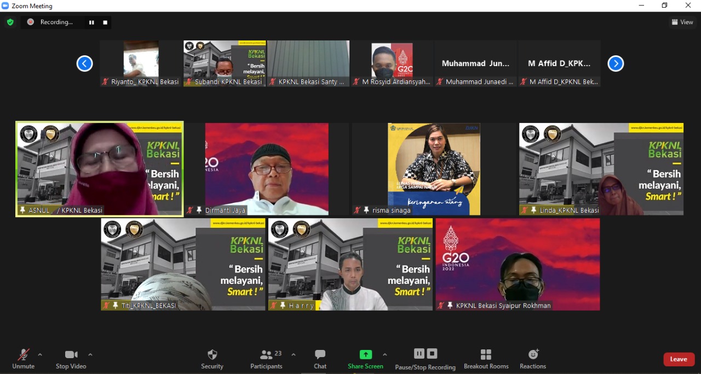
Task: Open the Participants panel
Action: click(x=267, y=359)
